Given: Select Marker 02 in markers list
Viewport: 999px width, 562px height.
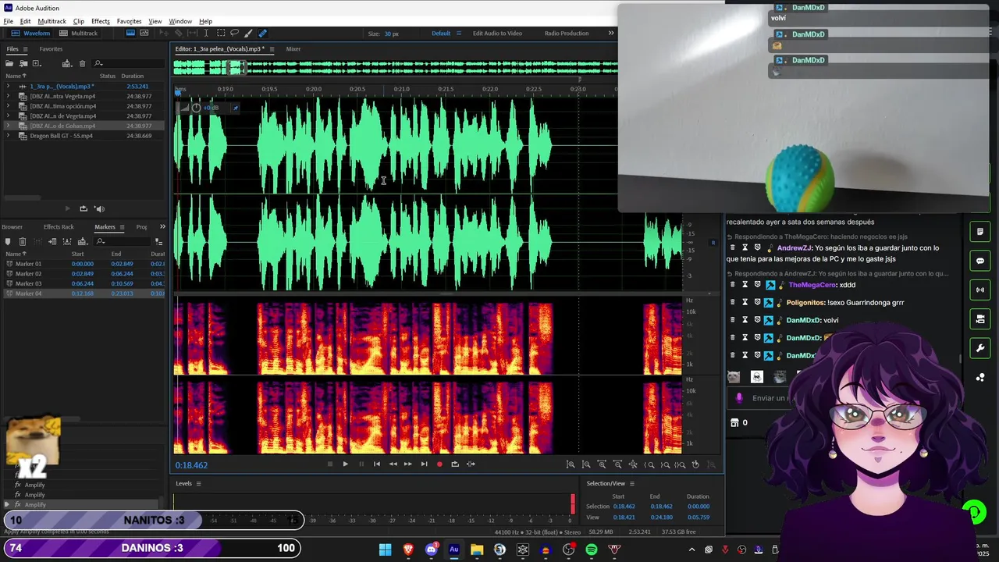Looking at the screenshot, I should [x=84, y=274].
